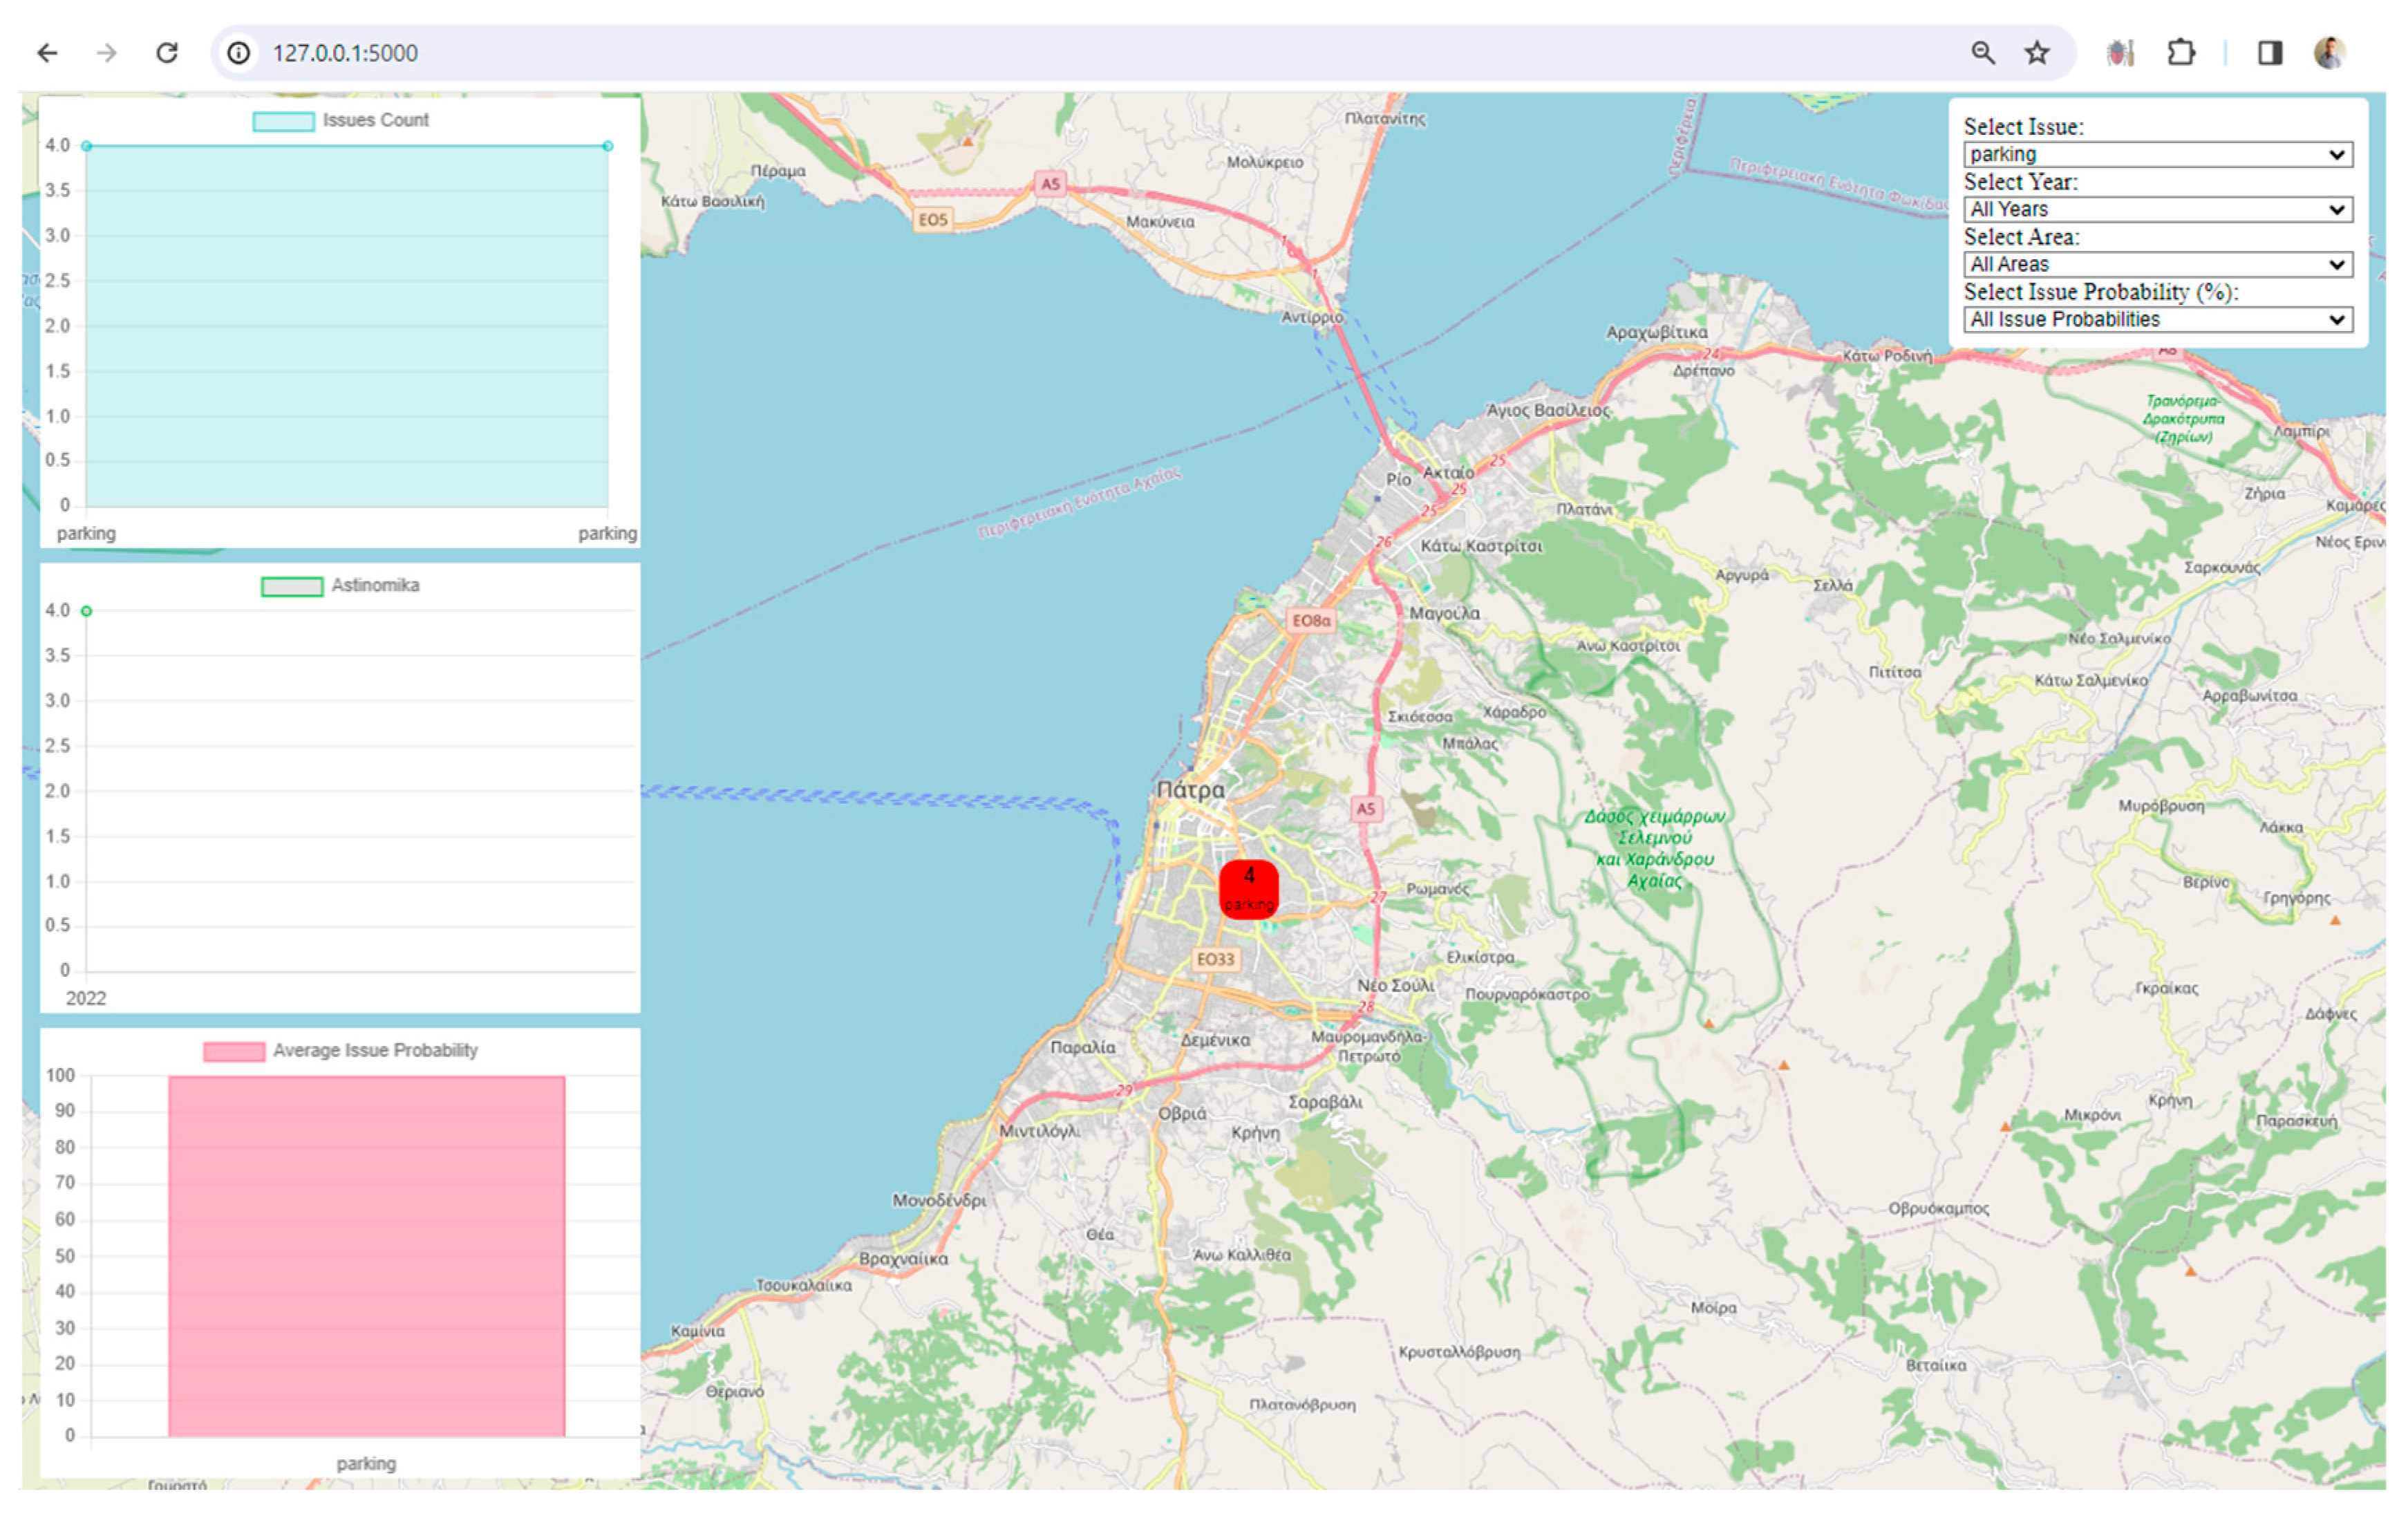
Task: Toggle the Astinomika legend item
Action: (x=291, y=586)
